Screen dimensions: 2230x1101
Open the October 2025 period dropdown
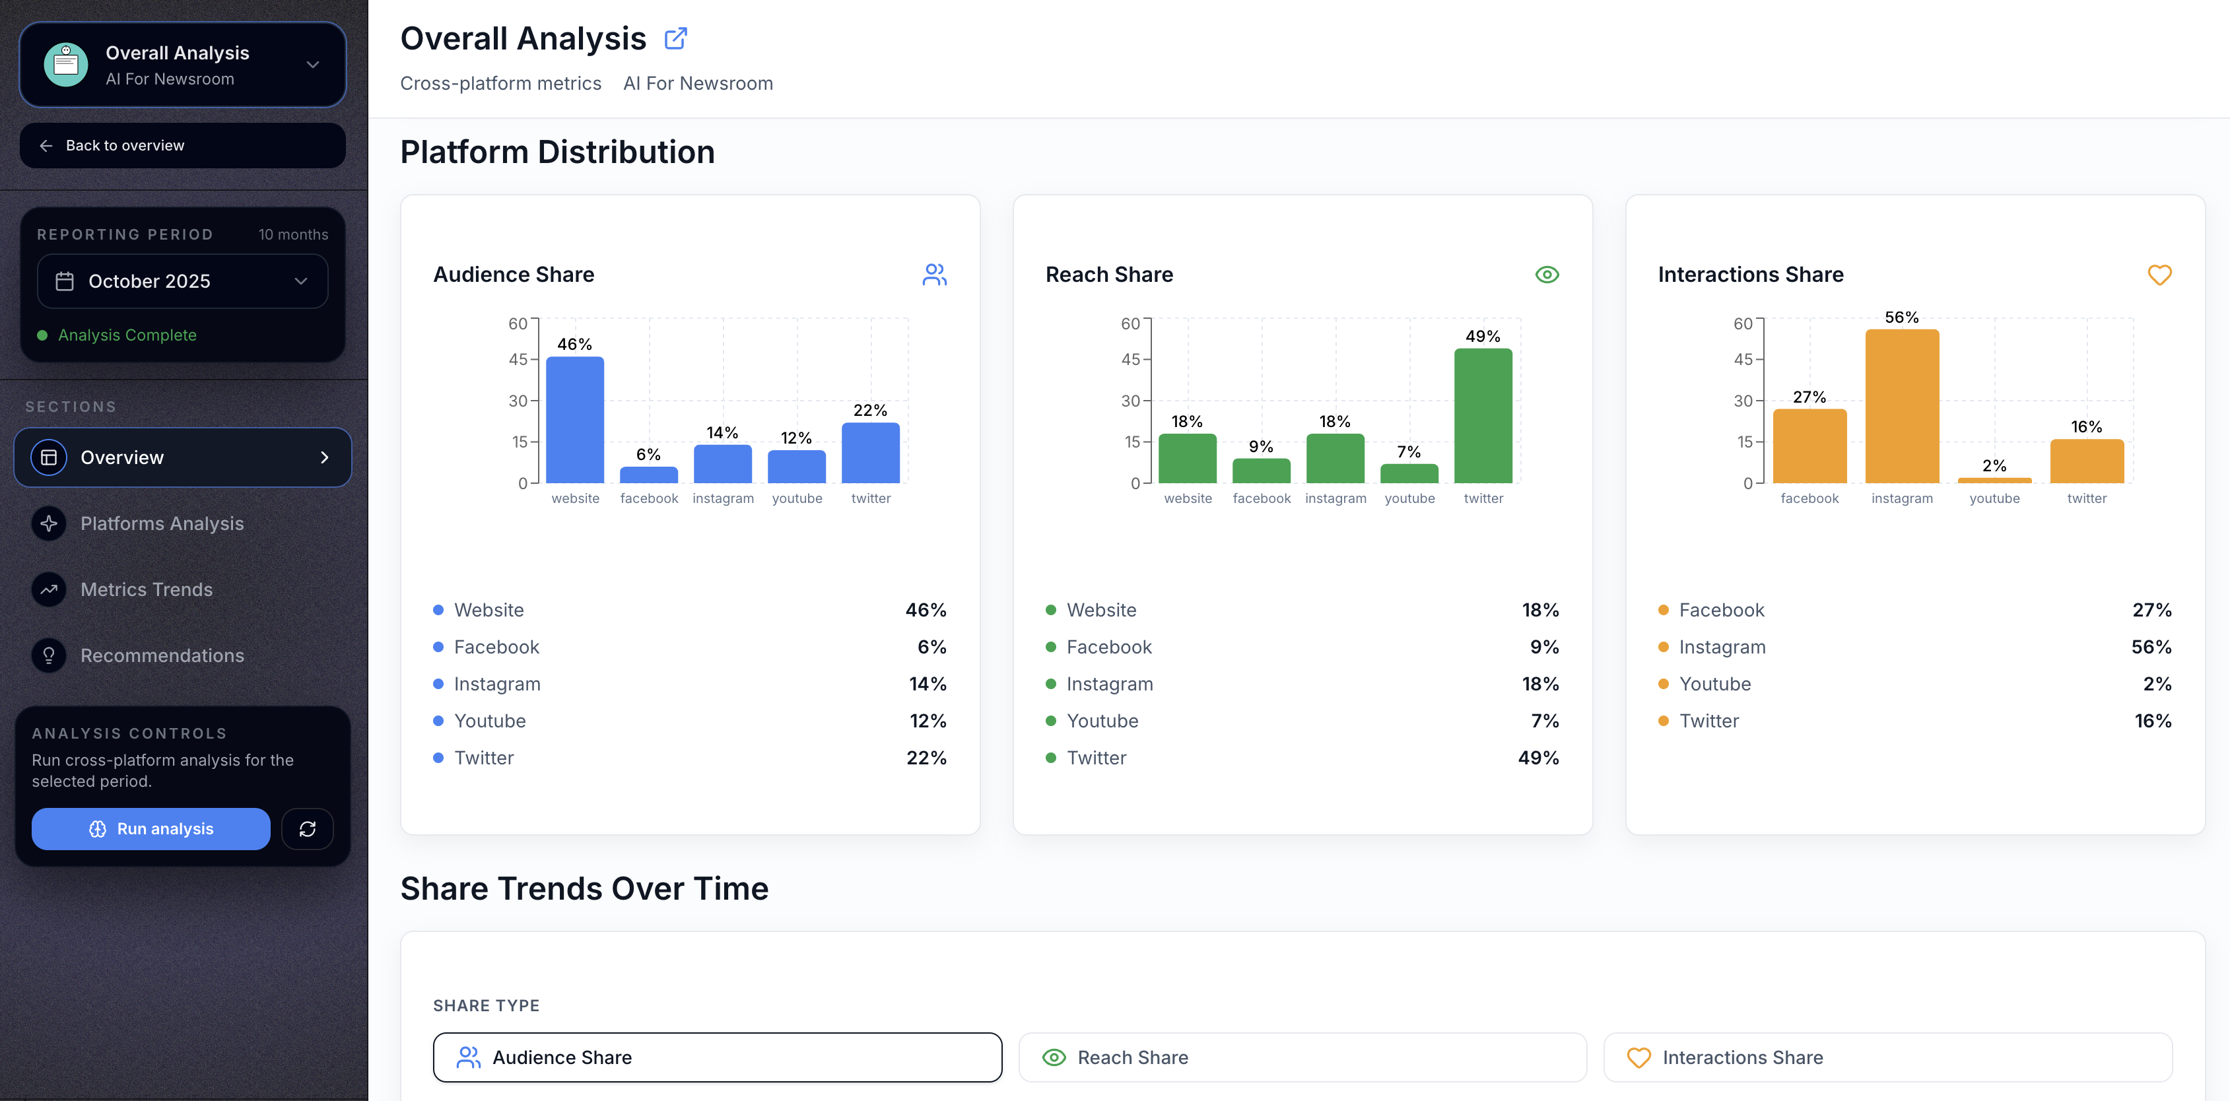point(301,281)
